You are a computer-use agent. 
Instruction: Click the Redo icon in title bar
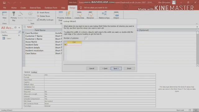(x=15, y=2)
